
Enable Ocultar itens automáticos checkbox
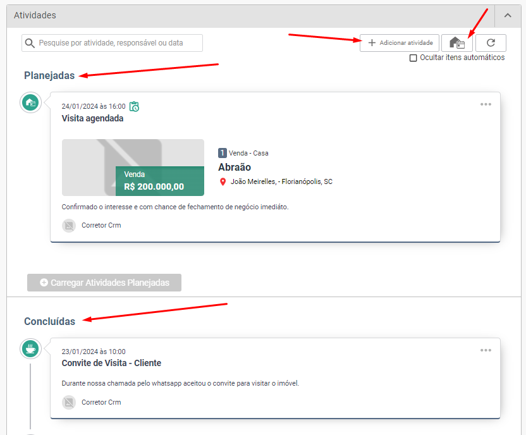pyautogui.click(x=413, y=58)
